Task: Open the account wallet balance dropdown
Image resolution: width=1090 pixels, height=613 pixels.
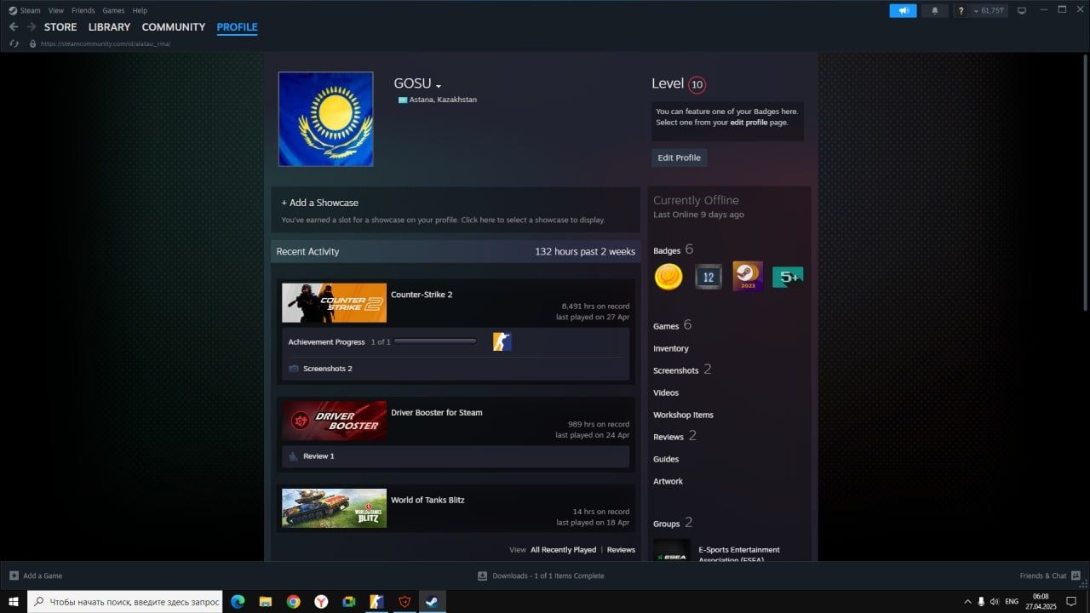Action: pos(990,10)
